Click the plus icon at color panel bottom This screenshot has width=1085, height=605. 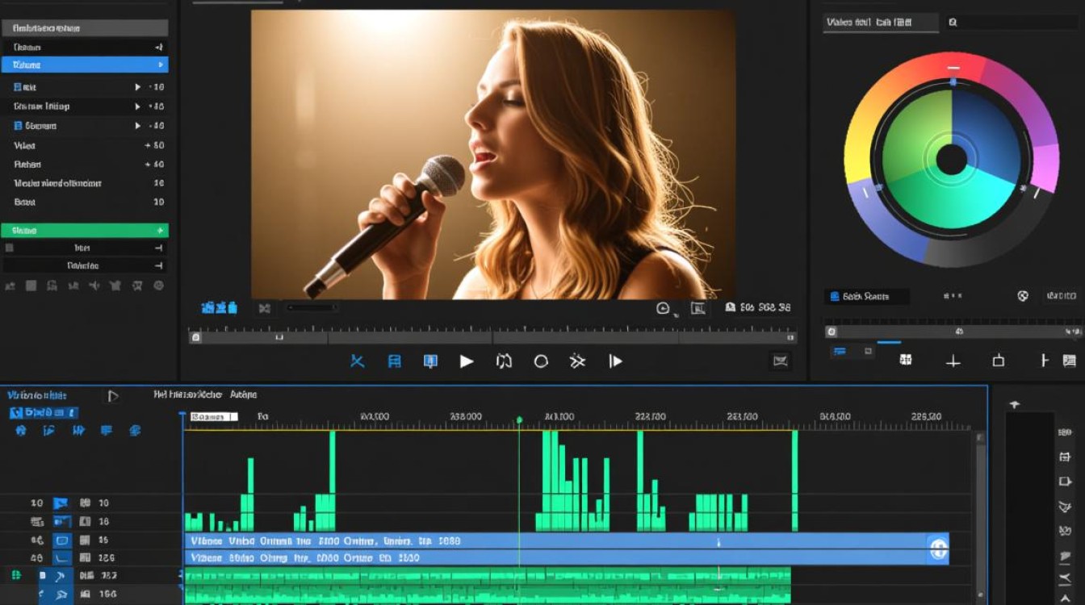click(x=953, y=361)
